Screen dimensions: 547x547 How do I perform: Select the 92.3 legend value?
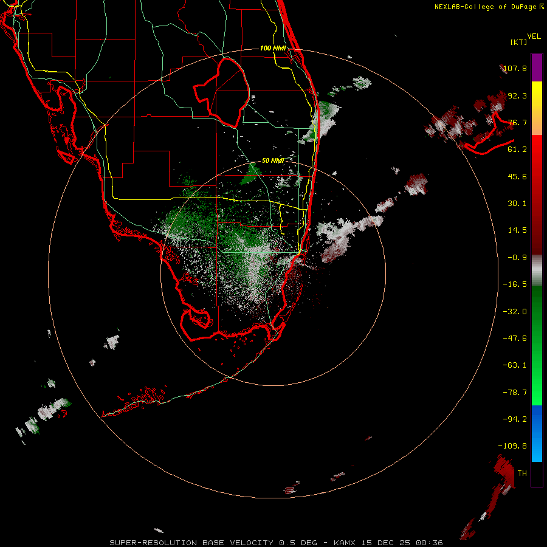[x=517, y=95]
